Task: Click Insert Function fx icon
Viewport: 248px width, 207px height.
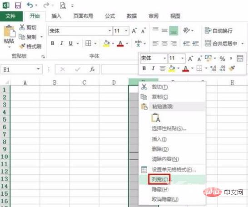Action: click(92, 69)
